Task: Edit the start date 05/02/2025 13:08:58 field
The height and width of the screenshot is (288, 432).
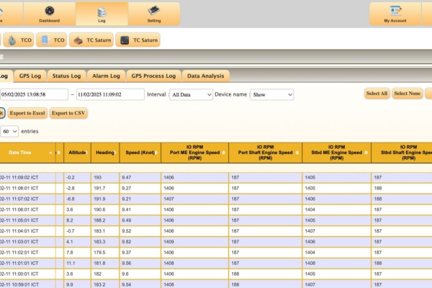Action: tap(34, 94)
